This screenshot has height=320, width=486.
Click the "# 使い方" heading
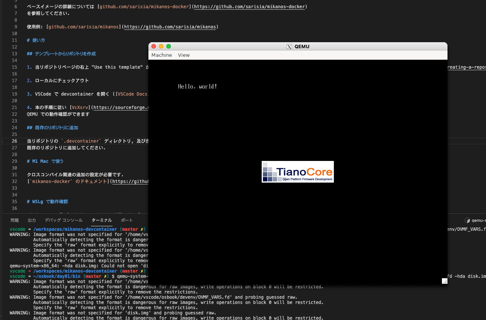point(36,40)
